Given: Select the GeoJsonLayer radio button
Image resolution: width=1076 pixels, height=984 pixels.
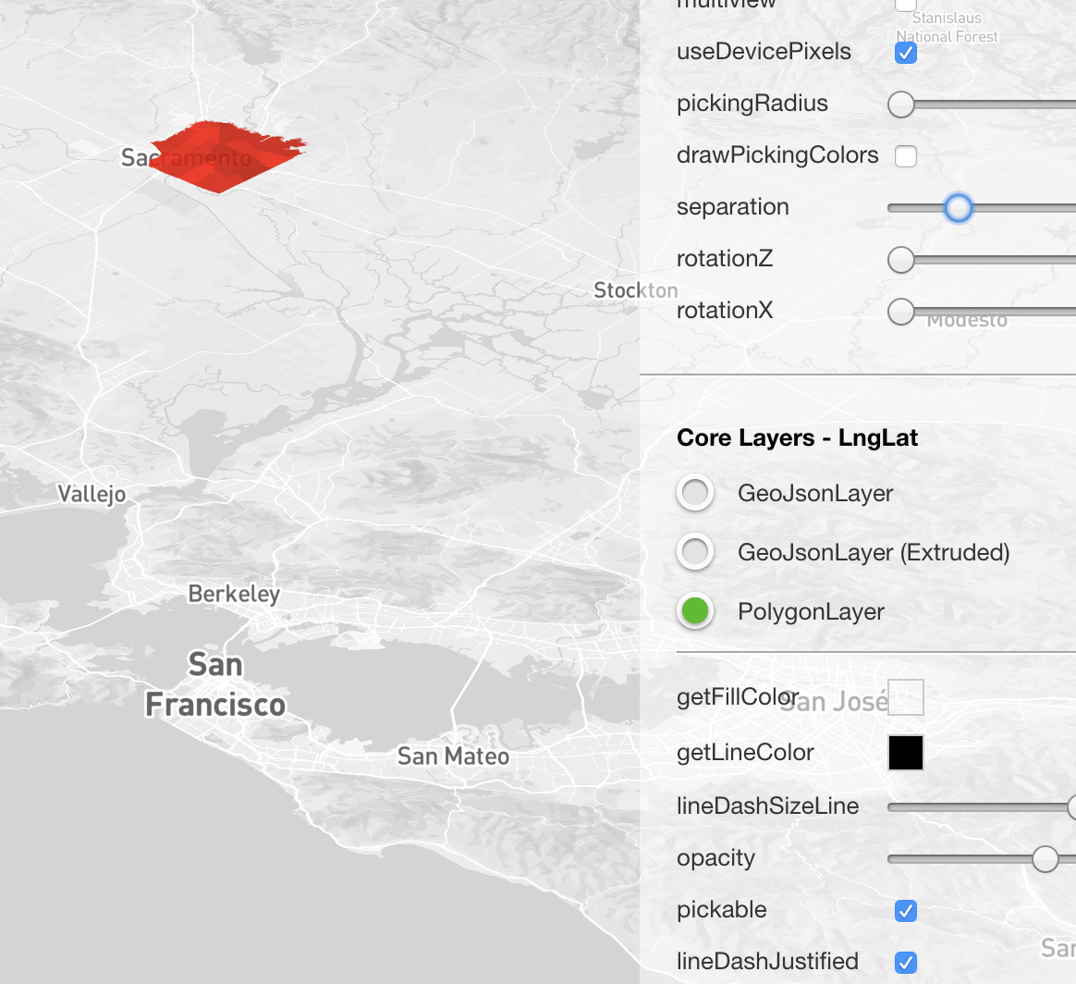Looking at the screenshot, I should point(695,493).
